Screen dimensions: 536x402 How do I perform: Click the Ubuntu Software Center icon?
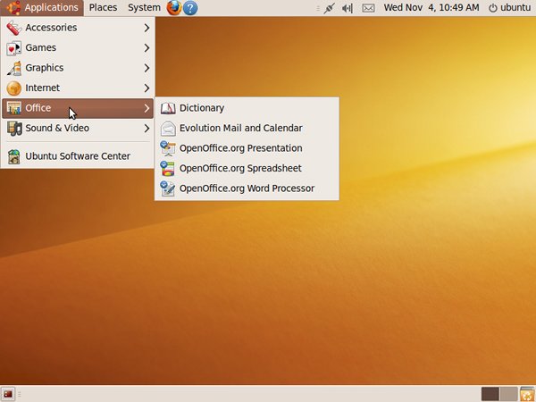point(13,156)
